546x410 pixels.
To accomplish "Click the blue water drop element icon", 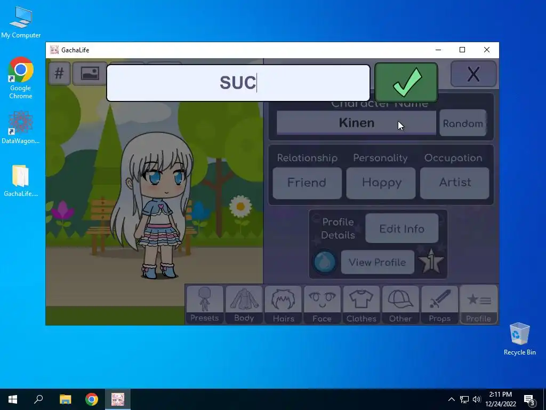I will 325,262.
